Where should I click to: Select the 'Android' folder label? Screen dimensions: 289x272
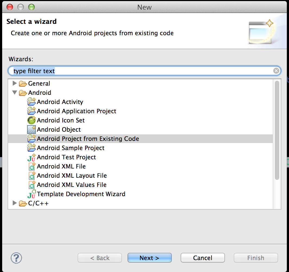pyautogui.click(x=40, y=93)
